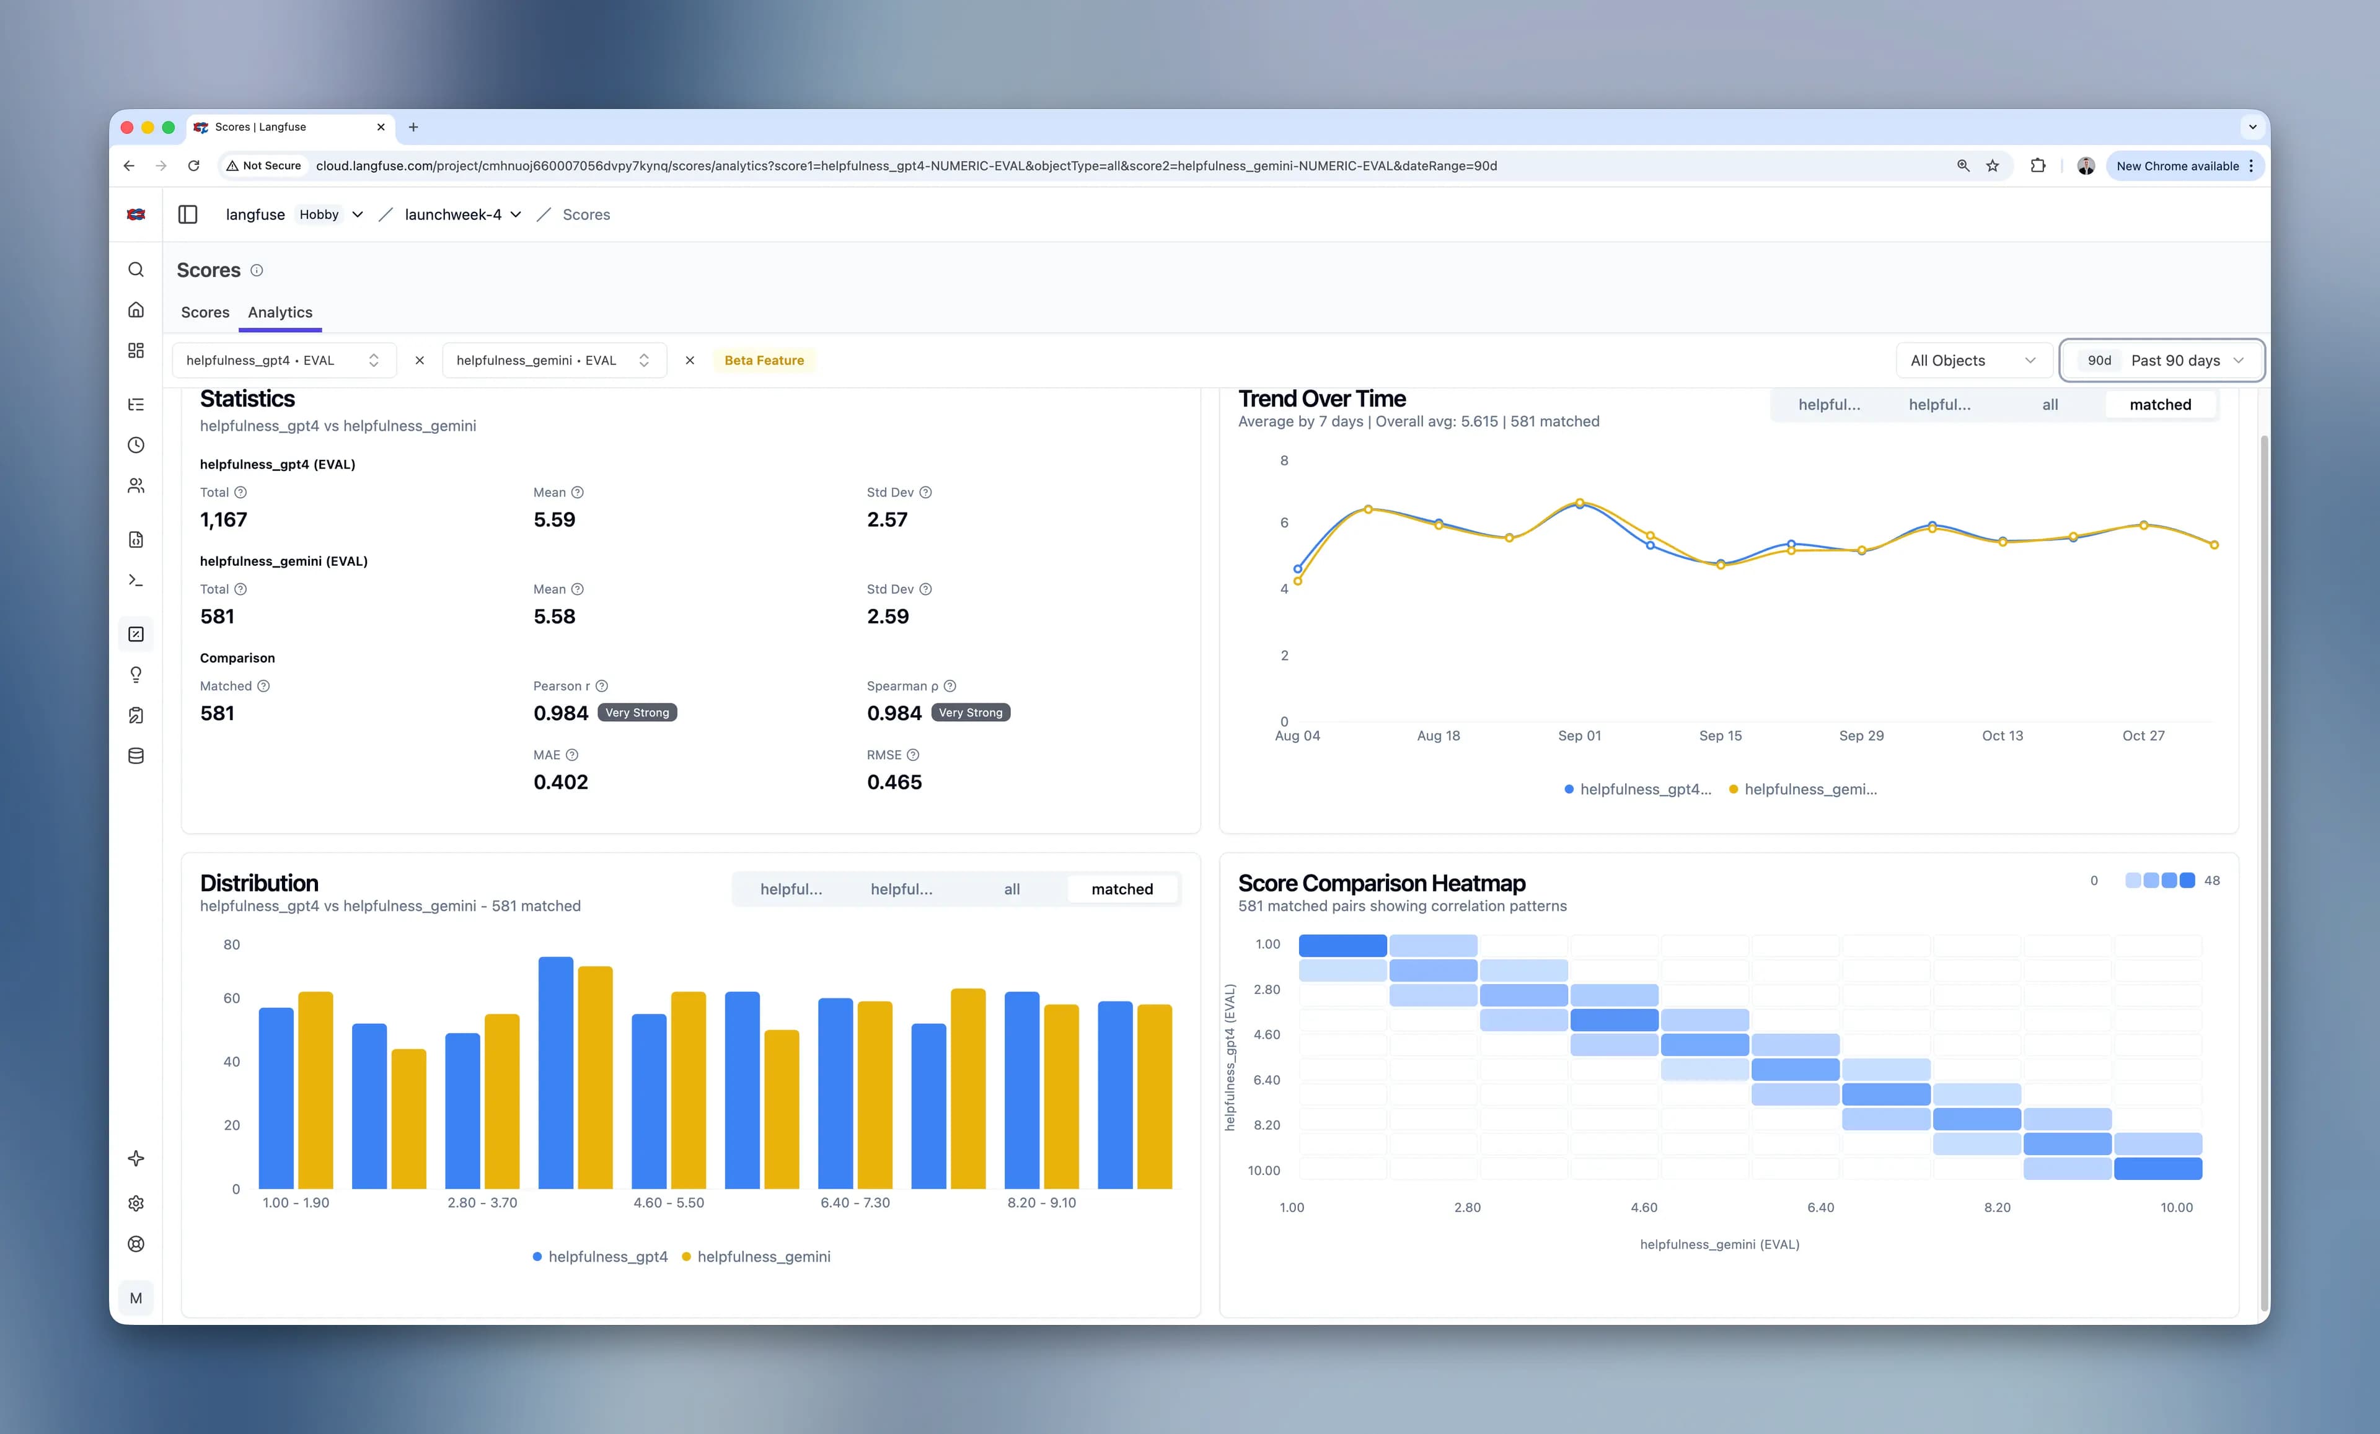Stay on the Analytics tab
This screenshot has width=2380, height=1434.
tap(279, 311)
